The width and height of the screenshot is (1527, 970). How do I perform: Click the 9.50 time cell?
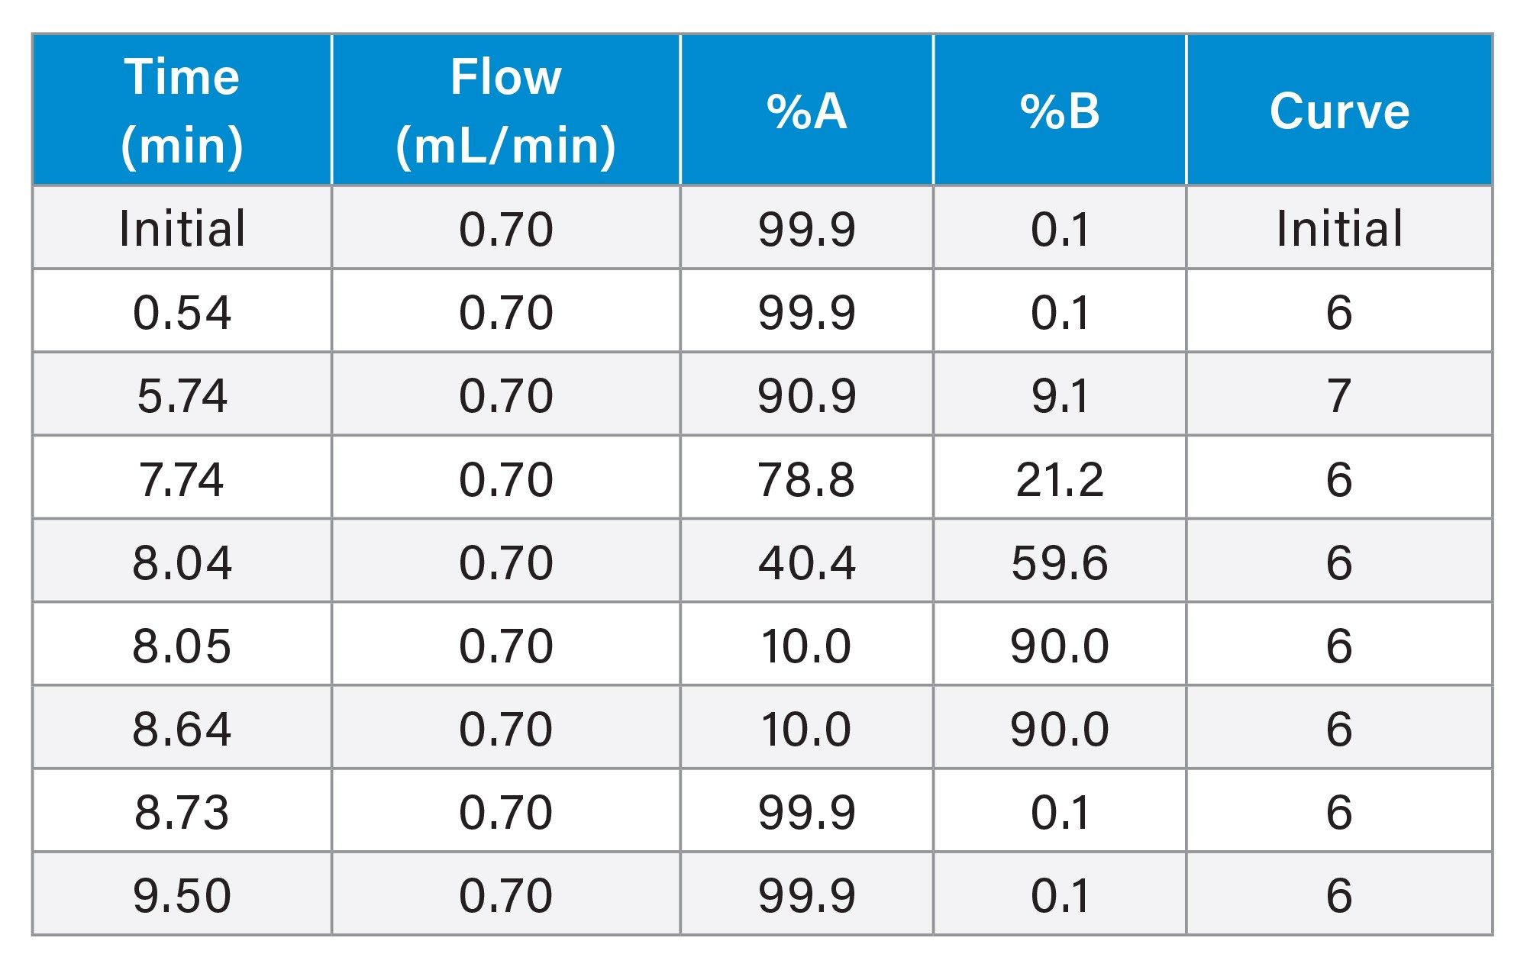point(182,895)
